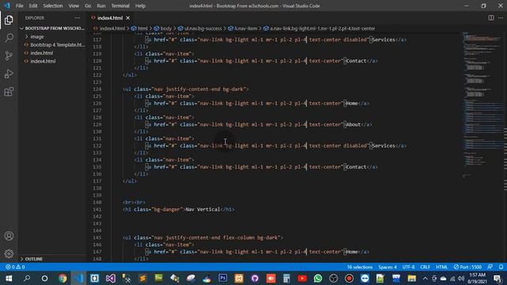Open Photoshop from the taskbar
Screen dimensions: 507x285
coord(223,278)
